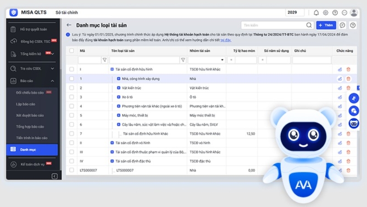Image resolution: width=367 pixels, height=207 pixels.
Task: Expand the Tài sản cố định vô hình node
Action: pos(112,143)
